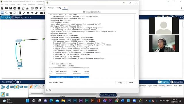Switch to Physical workspace view
Image resolution: width=184 pixels, height=104 pixels.
click(x=17, y=17)
